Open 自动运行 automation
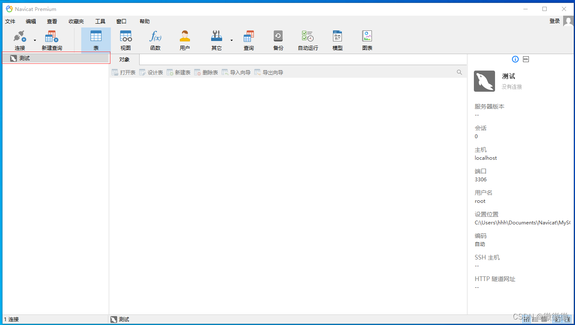Screen dimensions: 575x325 308,40
